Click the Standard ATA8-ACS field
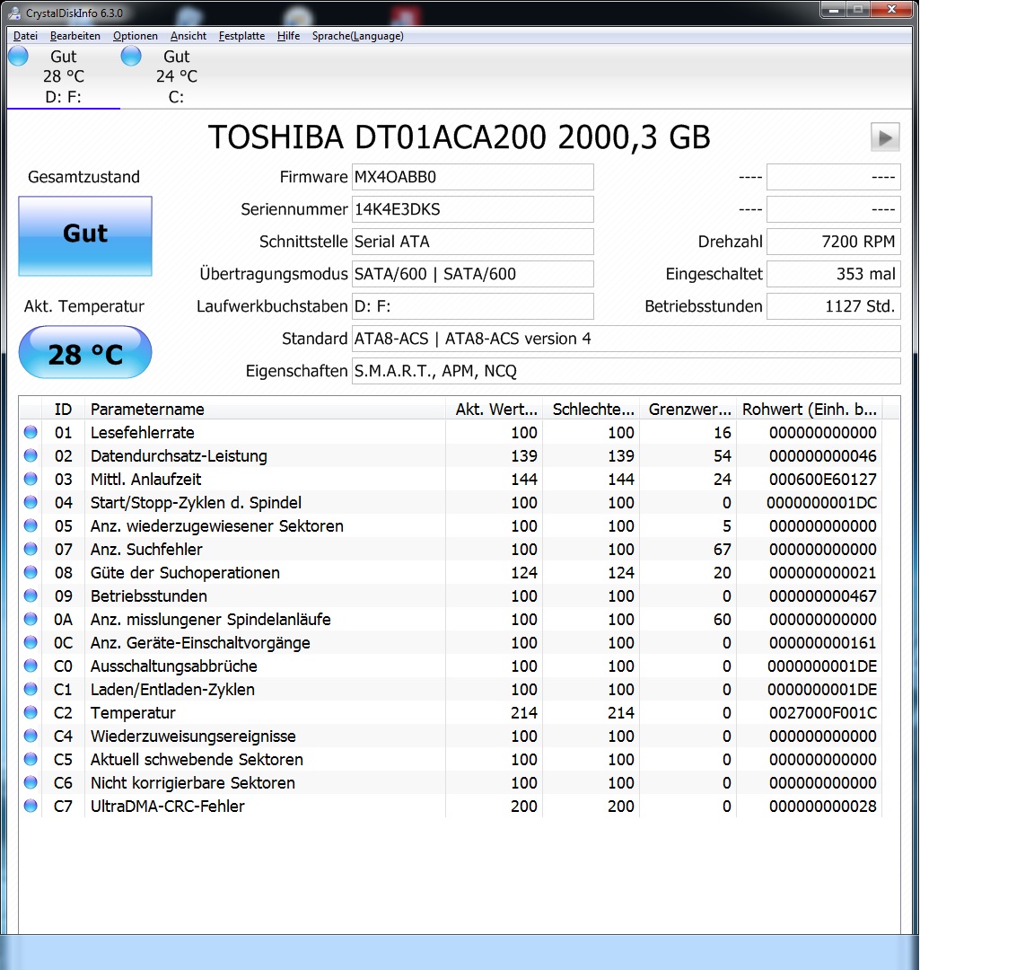Screen dimensions: 1034x970 (626, 339)
